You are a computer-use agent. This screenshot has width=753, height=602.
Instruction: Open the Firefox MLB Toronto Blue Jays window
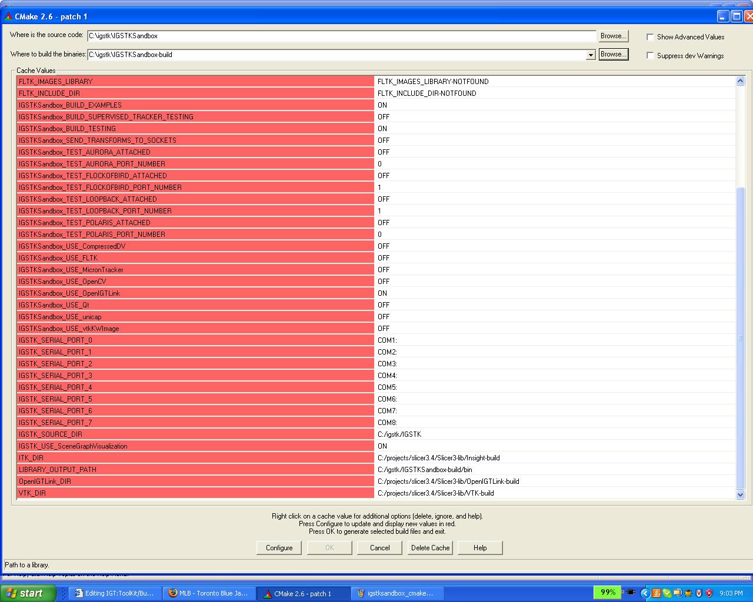pos(212,593)
